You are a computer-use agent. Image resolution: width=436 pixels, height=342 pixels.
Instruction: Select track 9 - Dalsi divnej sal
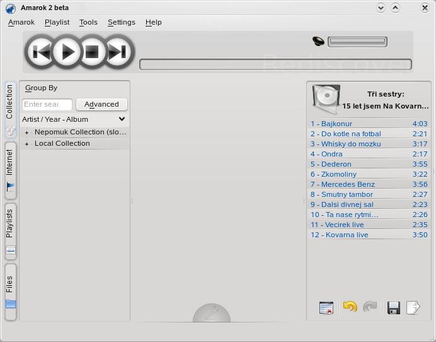pyautogui.click(x=369, y=204)
